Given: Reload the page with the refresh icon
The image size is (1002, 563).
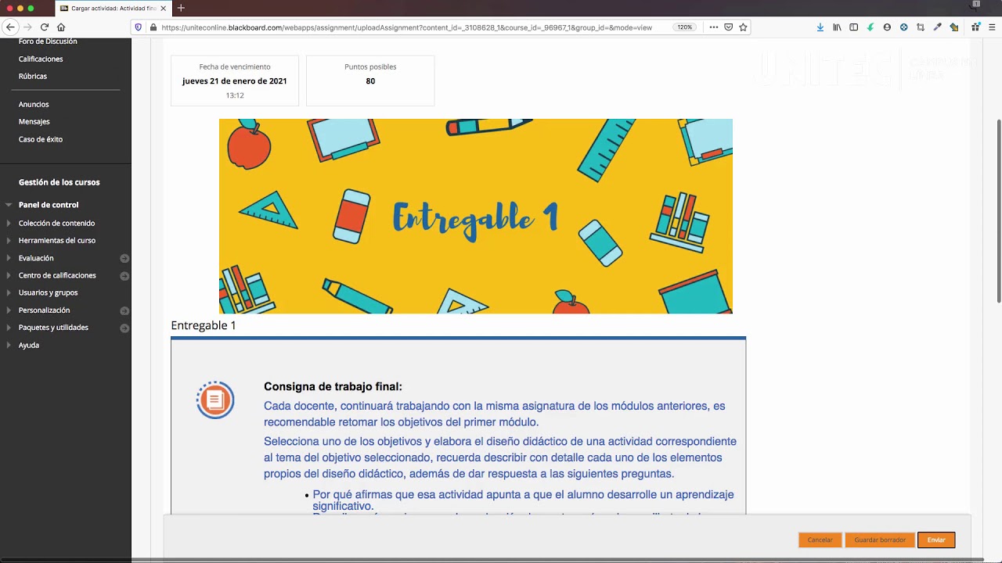Looking at the screenshot, I should [45, 27].
